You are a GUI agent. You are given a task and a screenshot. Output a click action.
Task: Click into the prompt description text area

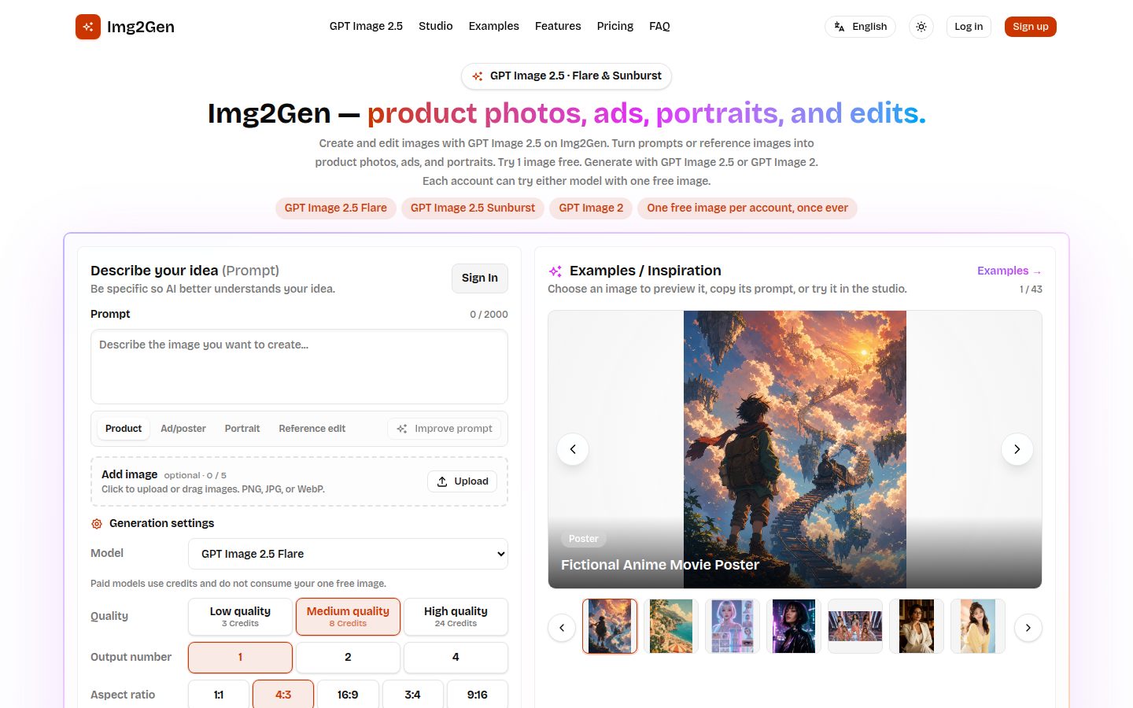[x=299, y=367]
